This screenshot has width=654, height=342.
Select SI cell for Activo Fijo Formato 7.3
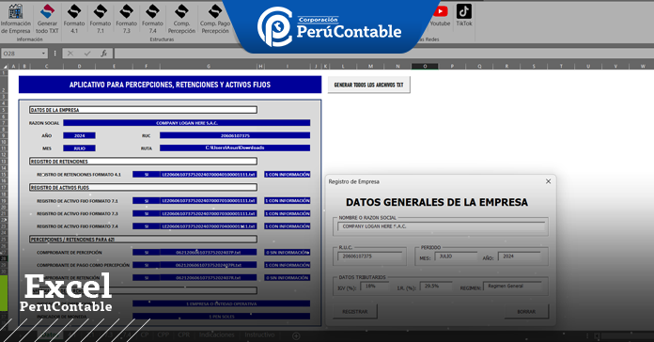click(x=146, y=213)
